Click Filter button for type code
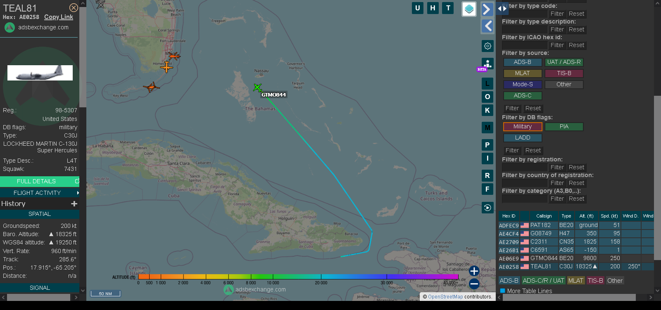661x310 pixels. pyautogui.click(x=557, y=14)
